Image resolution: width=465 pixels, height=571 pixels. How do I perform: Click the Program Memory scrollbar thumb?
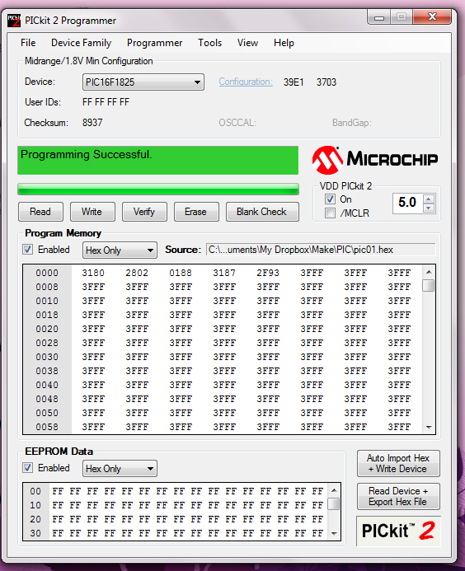click(x=429, y=285)
